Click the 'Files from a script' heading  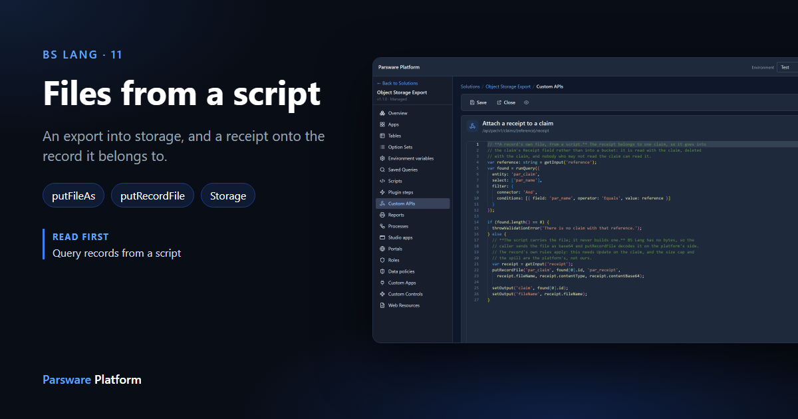point(182,92)
